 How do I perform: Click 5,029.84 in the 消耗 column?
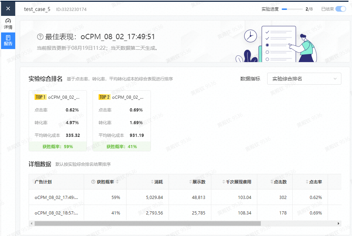pos(154,198)
